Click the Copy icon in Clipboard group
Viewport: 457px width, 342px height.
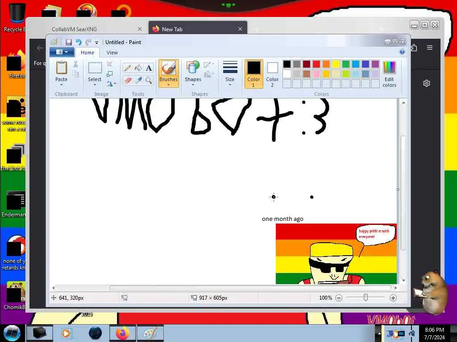(75, 74)
